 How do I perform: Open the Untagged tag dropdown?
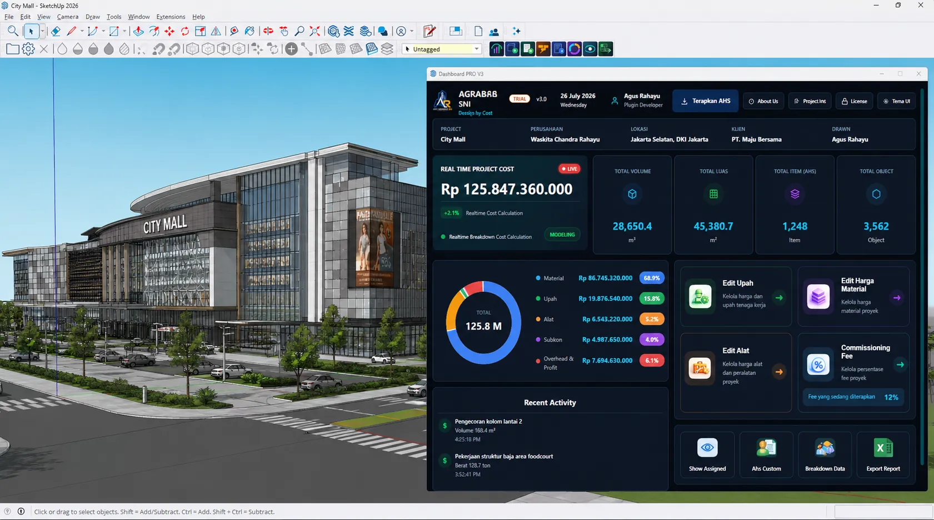pos(442,49)
